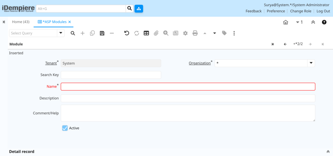Open attachments via paperclip icon
Viewport: 333px width, 156px height.
pos(156,33)
